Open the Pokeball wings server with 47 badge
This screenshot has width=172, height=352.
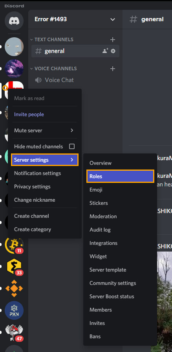click(14, 332)
